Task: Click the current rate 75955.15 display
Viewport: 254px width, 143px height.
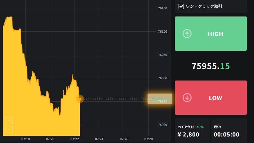Action: pos(211,66)
